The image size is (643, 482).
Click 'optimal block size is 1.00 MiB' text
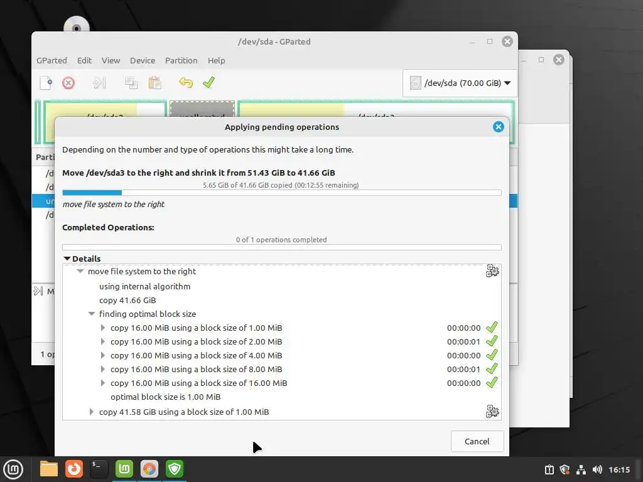pyautogui.click(x=166, y=397)
